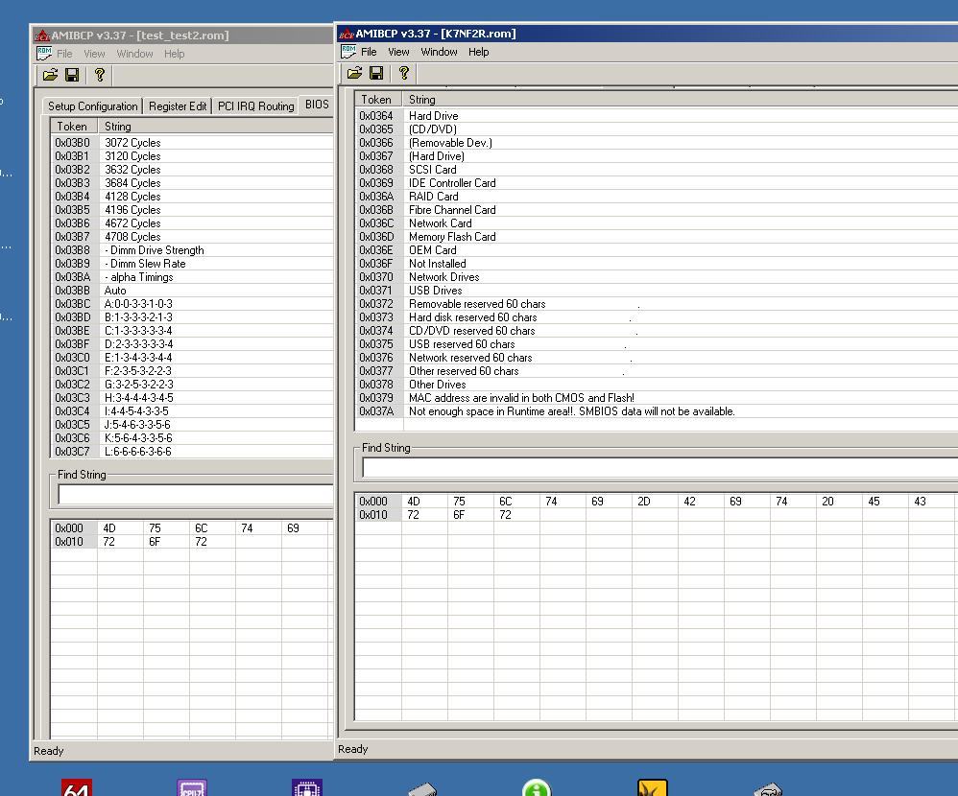Focus the Find String field in K7NF2R.rom window
This screenshot has height=796, width=958.
pyautogui.click(x=659, y=468)
